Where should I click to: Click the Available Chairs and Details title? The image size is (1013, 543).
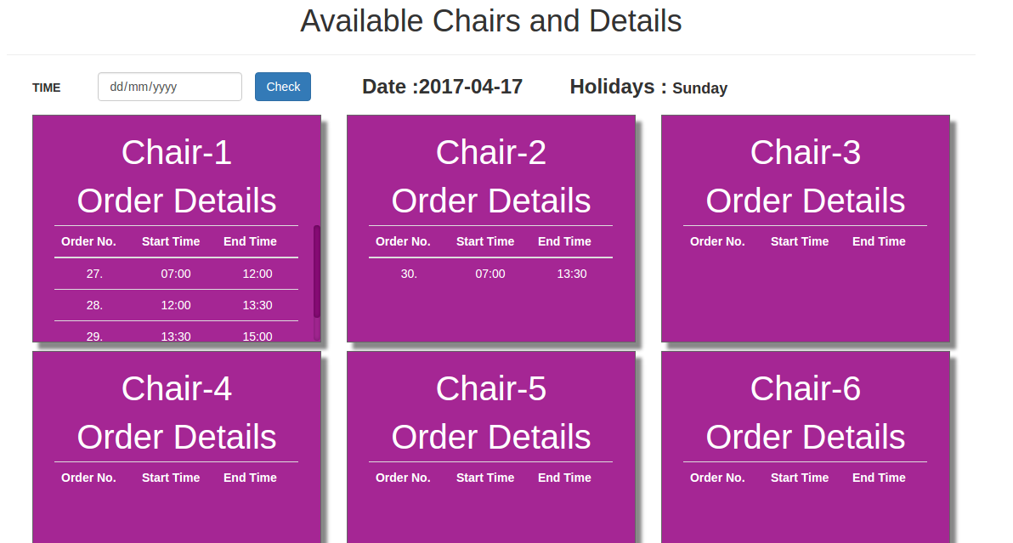[x=491, y=21]
